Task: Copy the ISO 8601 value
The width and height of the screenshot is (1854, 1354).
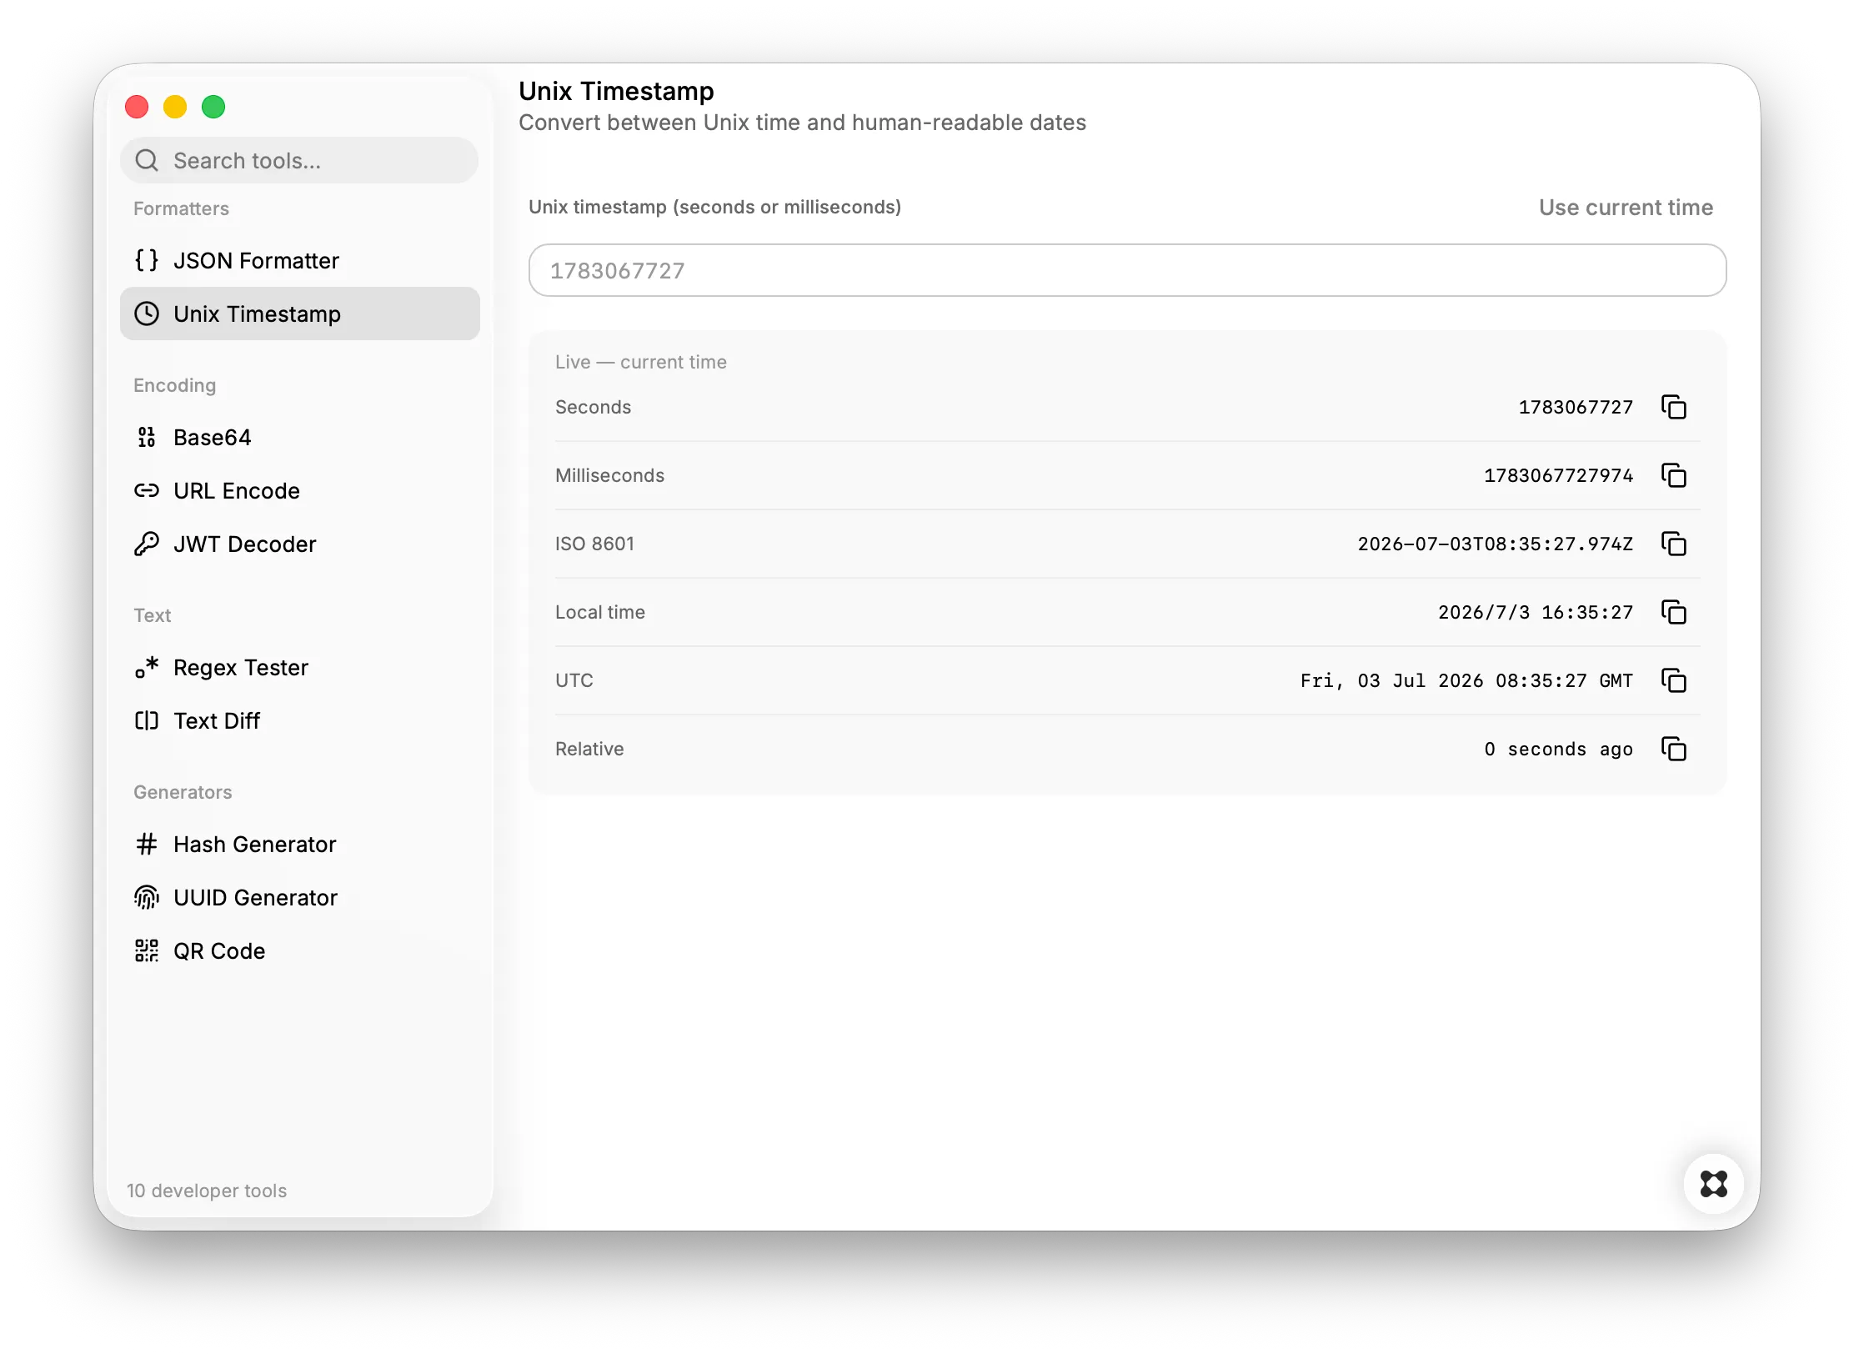Action: point(1673,544)
